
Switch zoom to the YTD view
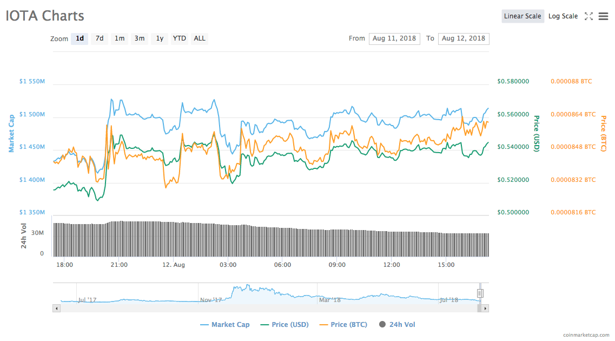(x=179, y=38)
